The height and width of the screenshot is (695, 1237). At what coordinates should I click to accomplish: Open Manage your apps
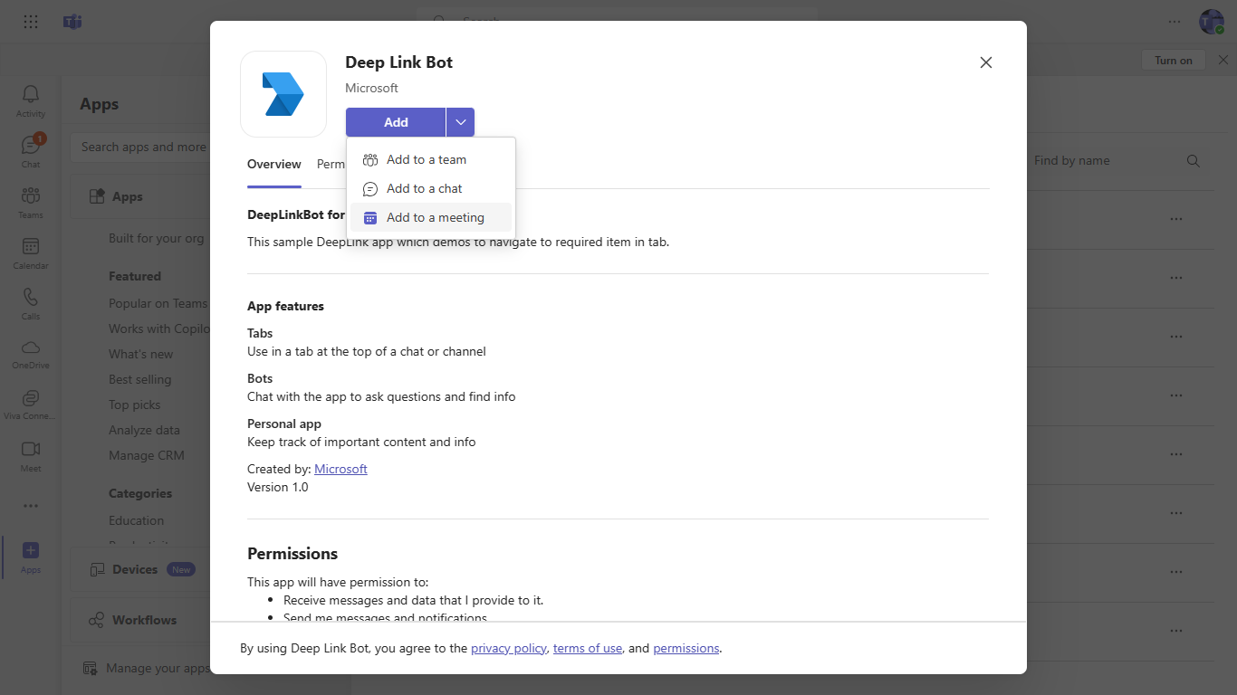coord(146,669)
